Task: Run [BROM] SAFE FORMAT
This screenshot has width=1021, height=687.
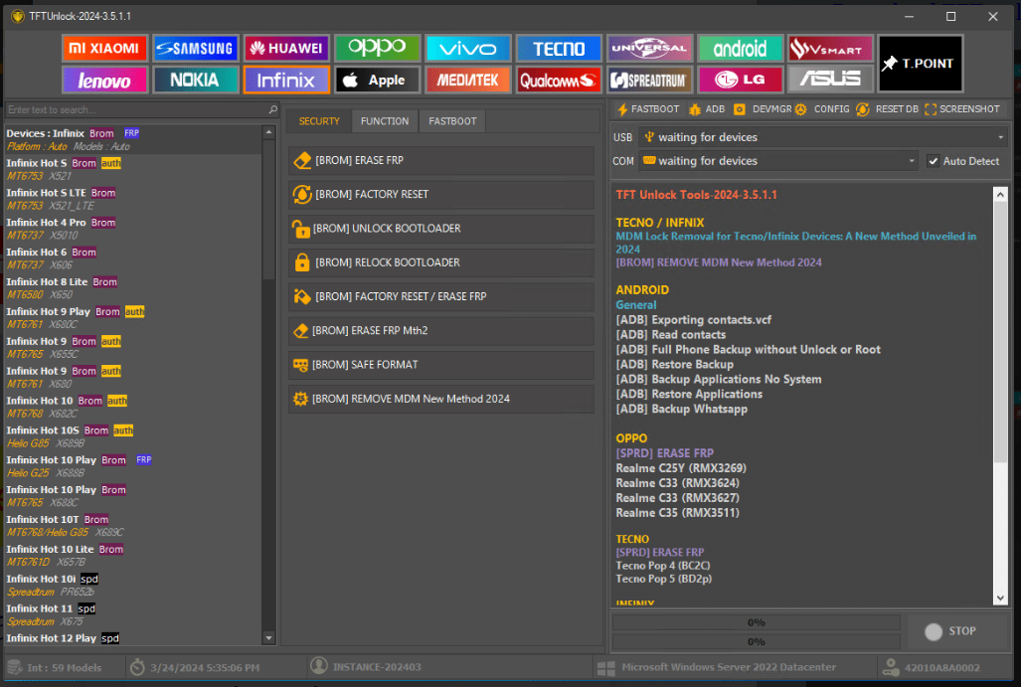Action: pos(441,365)
